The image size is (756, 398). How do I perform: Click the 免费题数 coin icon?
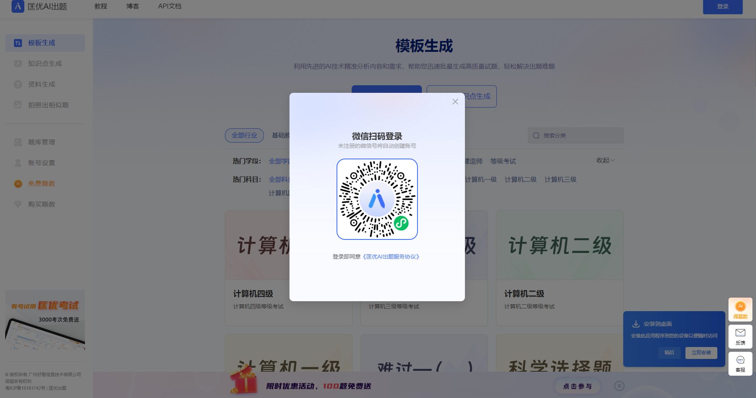tap(18, 184)
